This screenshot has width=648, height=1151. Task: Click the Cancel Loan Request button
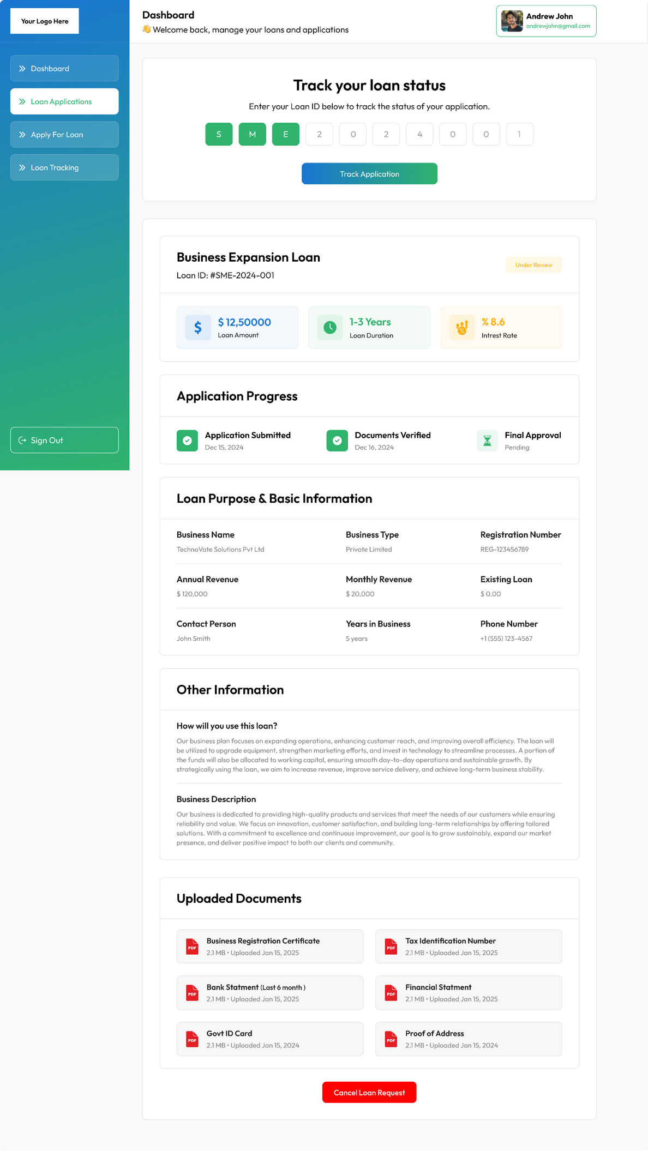(369, 1093)
